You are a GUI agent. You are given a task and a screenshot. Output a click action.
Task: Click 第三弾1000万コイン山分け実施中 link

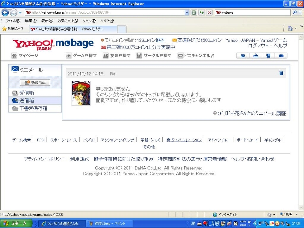tap(141, 47)
